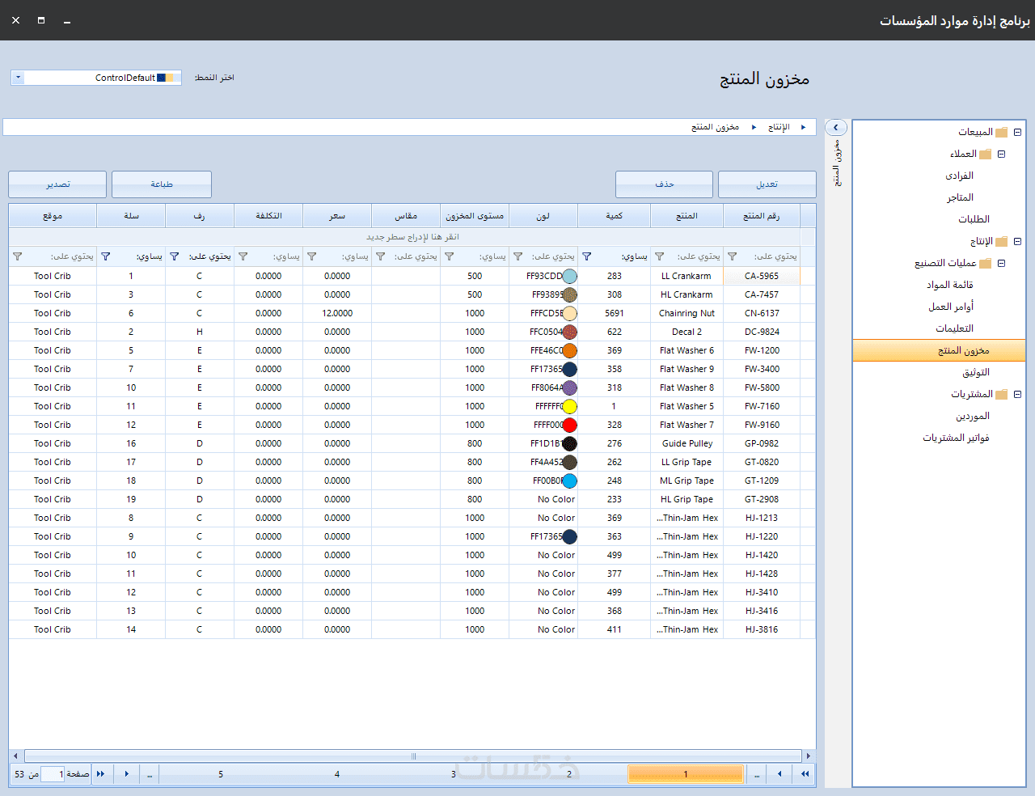
Task: Click the folder icon beside 'عمليات التصنيع'
Action: 986,263
